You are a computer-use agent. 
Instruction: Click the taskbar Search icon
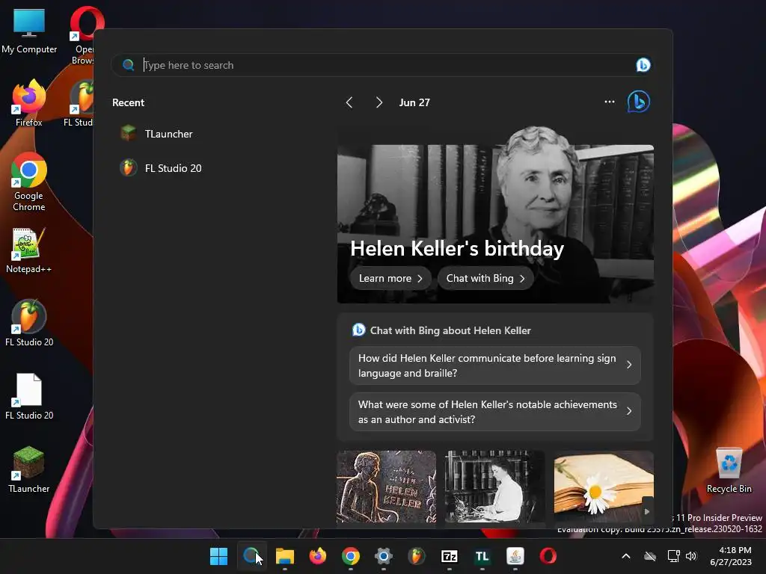tap(251, 556)
